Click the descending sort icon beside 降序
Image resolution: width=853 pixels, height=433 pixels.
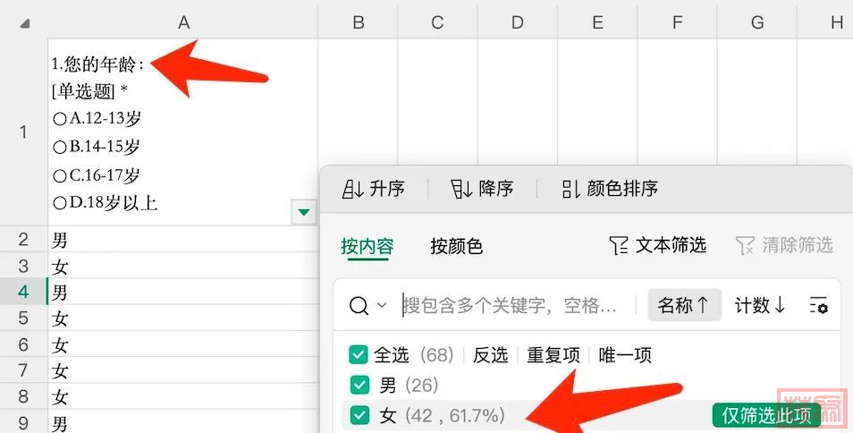461,190
